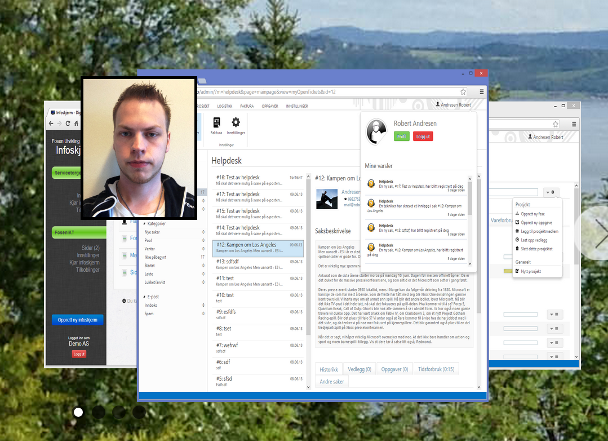The width and height of the screenshot is (608, 441).
Task: Choose Slett dette prosjektet menu entry
Action: pyautogui.click(x=536, y=249)
